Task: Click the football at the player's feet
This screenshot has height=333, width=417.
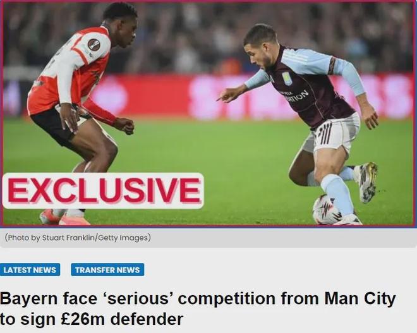Action: (326, 210)
